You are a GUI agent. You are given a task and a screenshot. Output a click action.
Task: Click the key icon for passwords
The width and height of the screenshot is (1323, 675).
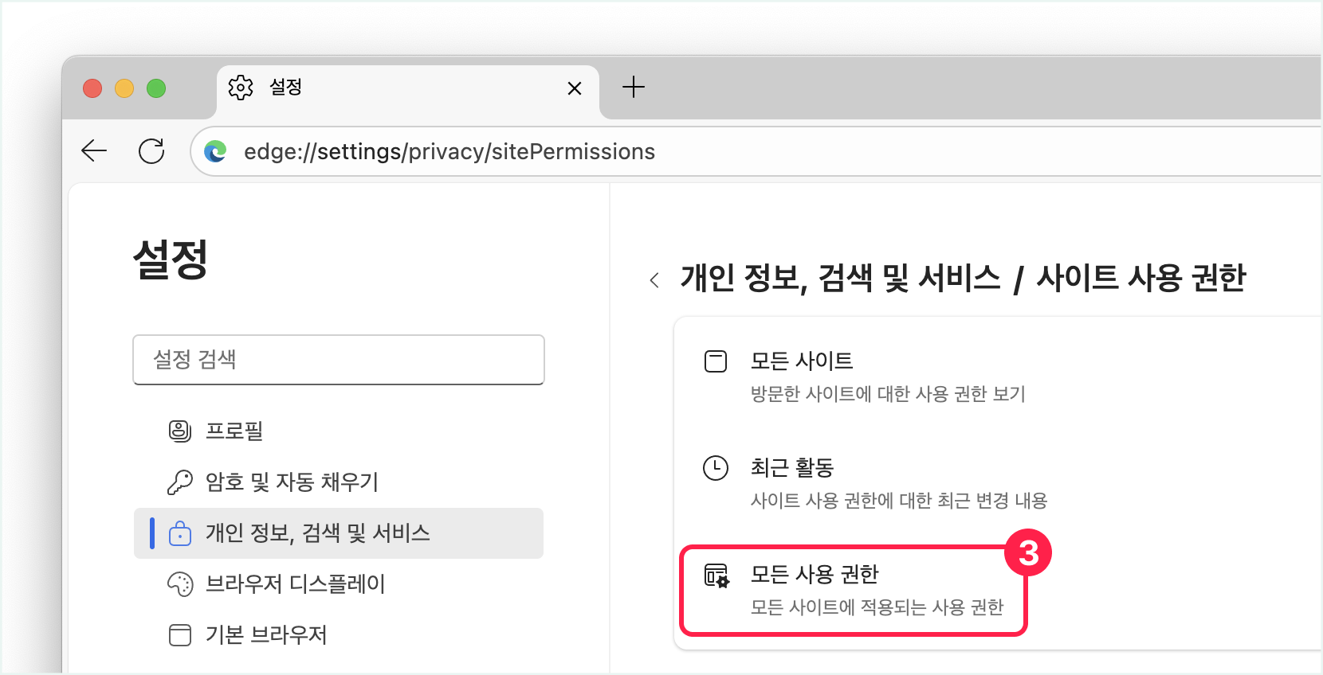(x=180, y=482)
